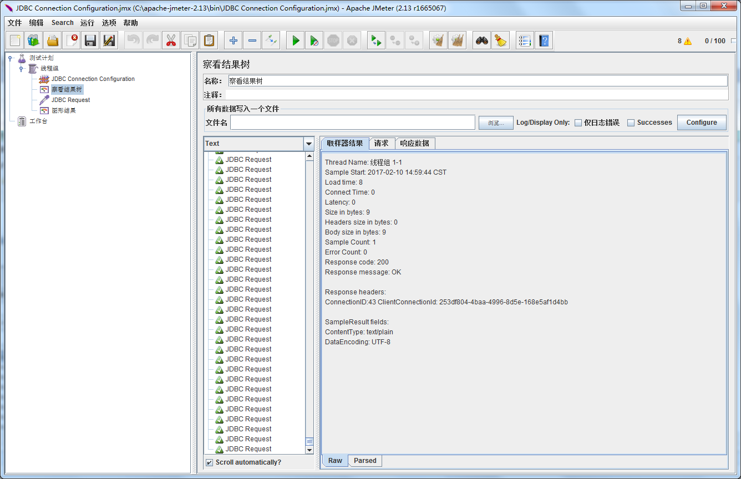Open the Function Helper dialog icon
This screenshot has height=479, width=741.
(x=525, y=40)
